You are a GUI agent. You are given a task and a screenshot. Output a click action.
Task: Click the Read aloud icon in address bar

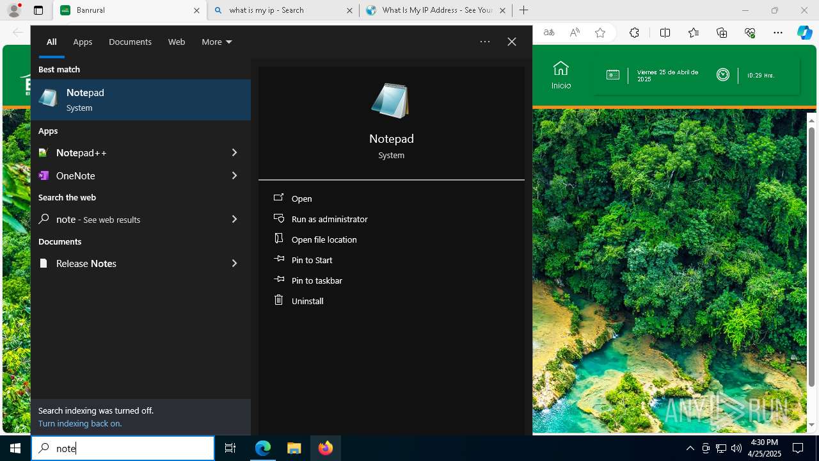(x=575, y=33)
